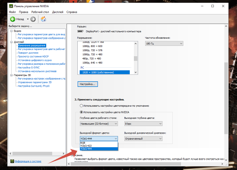The height and width of the screenshot is (170, 237).
Task: Click resolution list scroll down arrow
Action: click(136, 72)
